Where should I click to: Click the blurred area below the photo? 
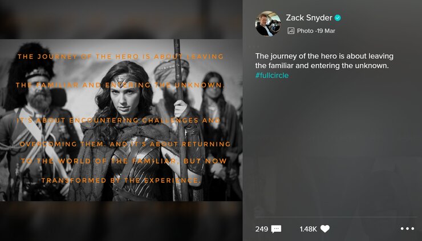tap(121, 221)
